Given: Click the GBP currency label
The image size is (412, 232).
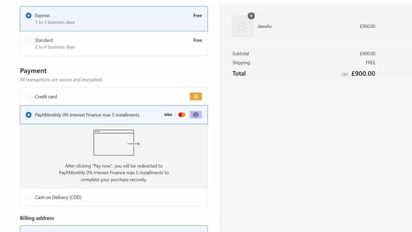Looking at the screenshot, I should (x=344, y=75).
